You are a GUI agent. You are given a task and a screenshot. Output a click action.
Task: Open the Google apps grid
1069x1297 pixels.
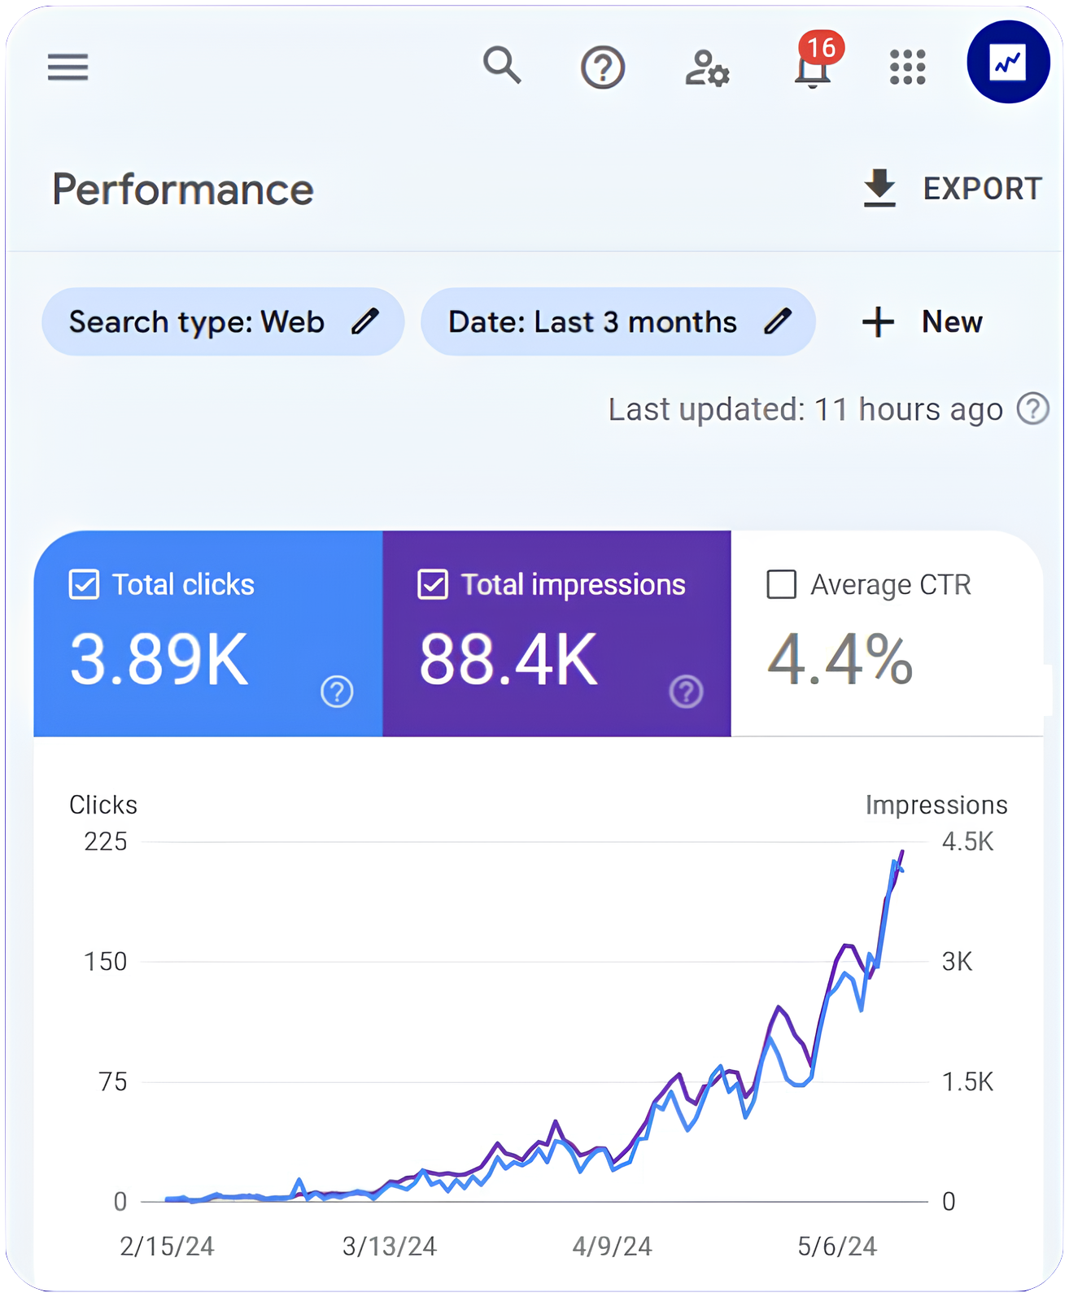(x=907, y=67)
